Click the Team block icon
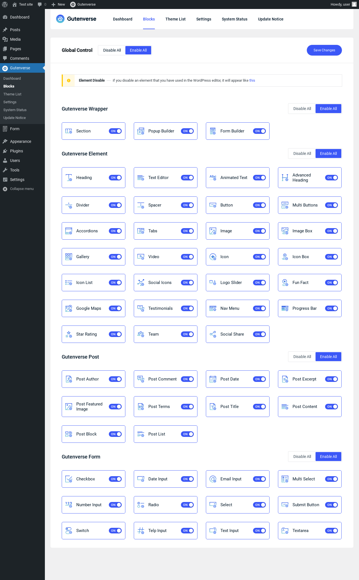Screen dimensions: 359x580 pyautogui.click(x=141, y=334)
